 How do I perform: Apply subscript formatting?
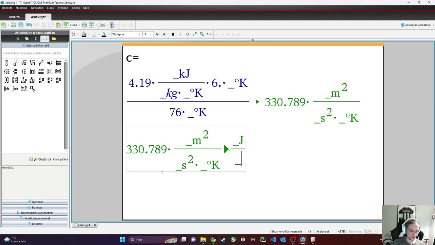(202, 34)
